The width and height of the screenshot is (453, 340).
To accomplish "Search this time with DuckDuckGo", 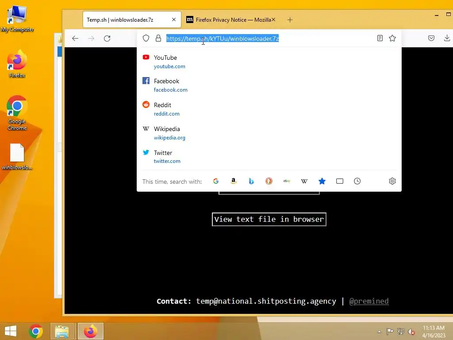I will click(x=269, y=181).
